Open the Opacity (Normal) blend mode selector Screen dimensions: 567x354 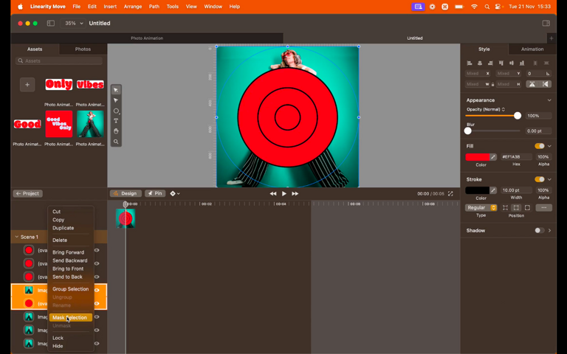pyautogui.click(x=486, y=109)
